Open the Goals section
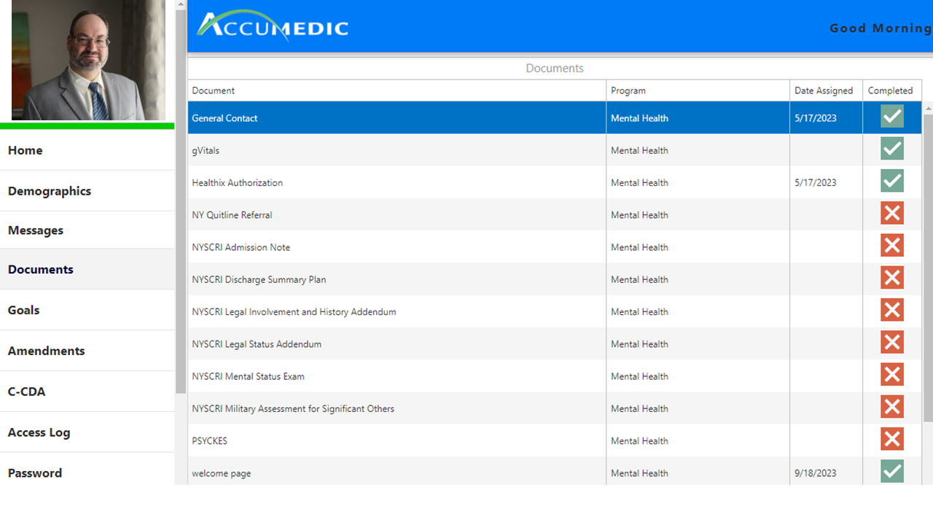Image resolution: width=933 pixels, height=525 pixels. (23, 310)
